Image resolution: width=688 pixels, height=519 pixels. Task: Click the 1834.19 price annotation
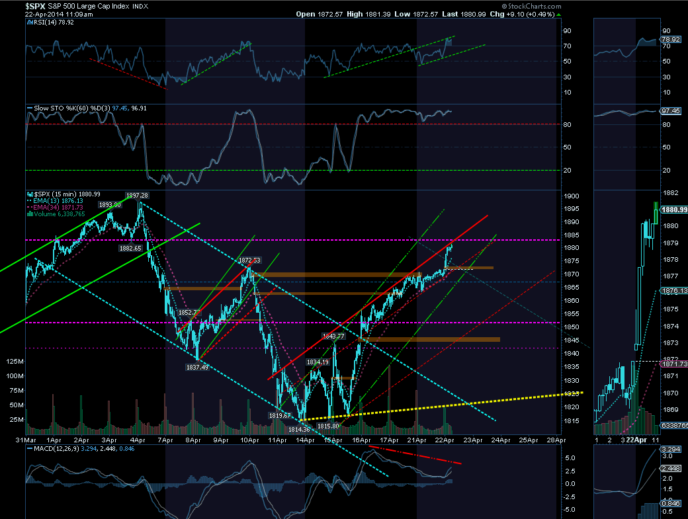[x=318, y=362]
